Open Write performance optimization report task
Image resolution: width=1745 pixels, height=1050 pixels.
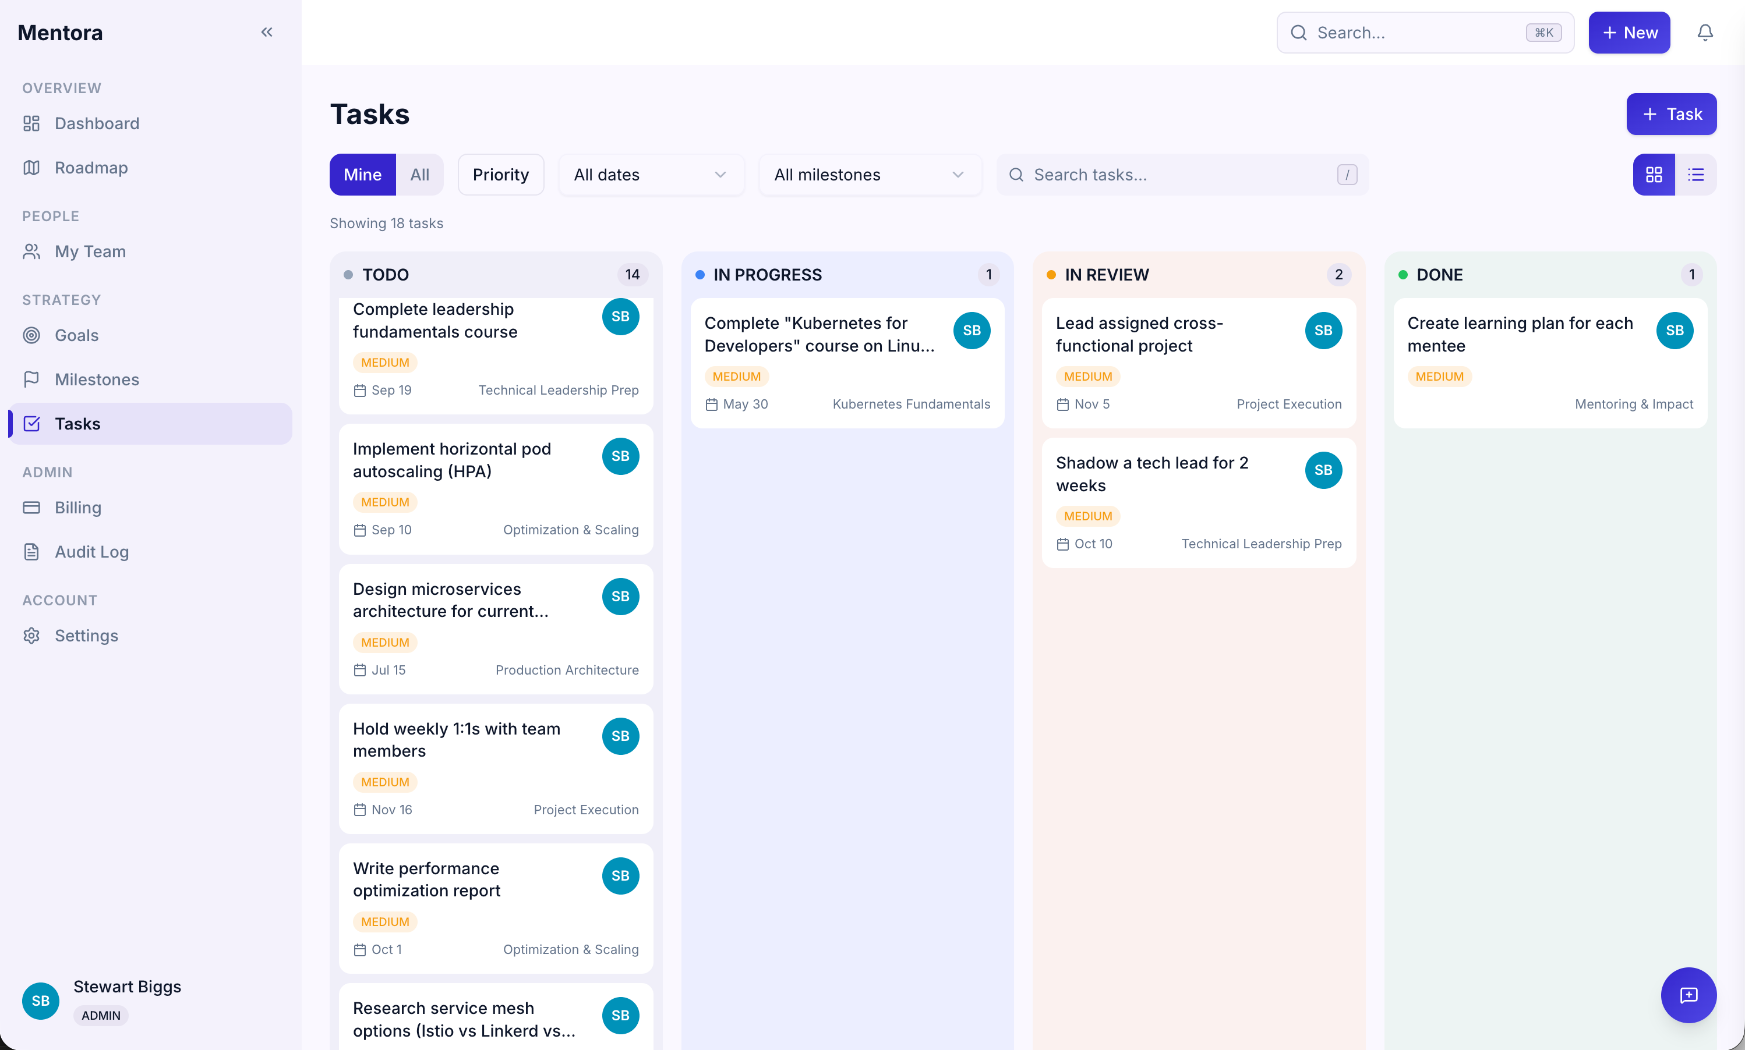[x=496, y=909]
